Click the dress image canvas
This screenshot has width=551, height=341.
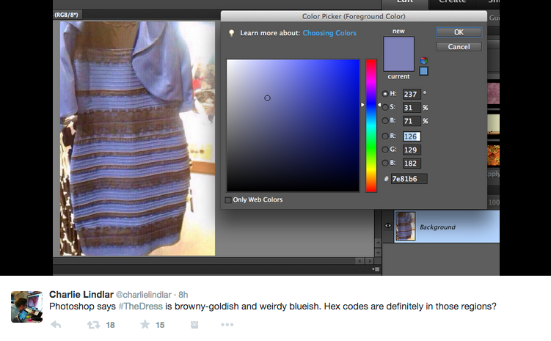(x=137, y=139)
